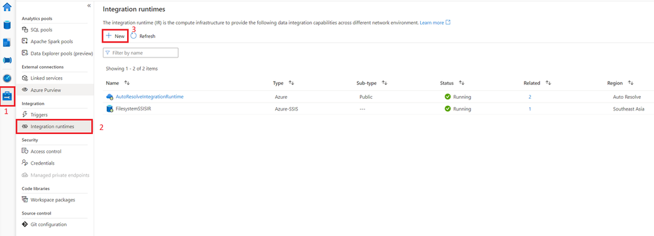Open related count 2 for AutoResolveIntegrationRuntime
The height and width of the screenshot is (236, 654).
point(530,97)
